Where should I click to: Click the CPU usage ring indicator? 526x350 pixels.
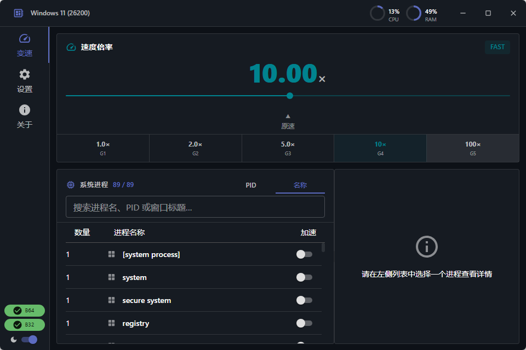click(x=377, y=14)
